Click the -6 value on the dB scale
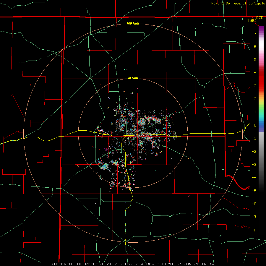 point(254,204)
